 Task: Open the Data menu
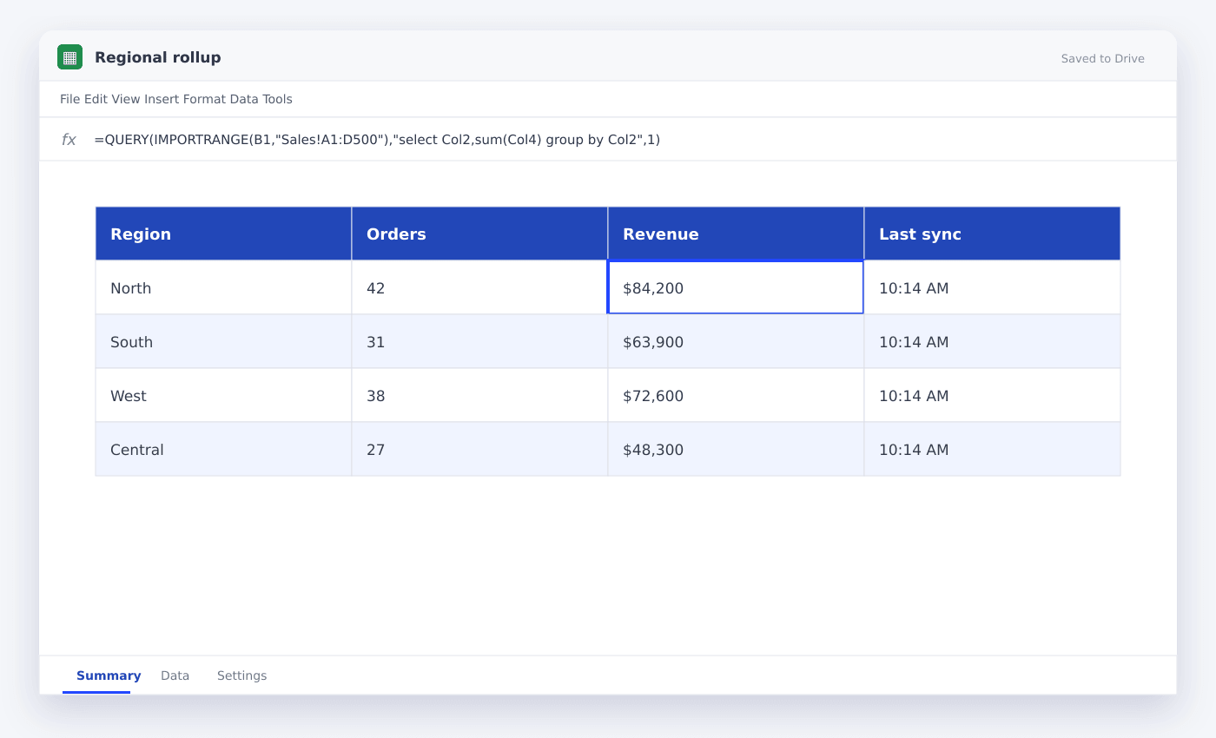pyautogui.click(x=242, y=99)
